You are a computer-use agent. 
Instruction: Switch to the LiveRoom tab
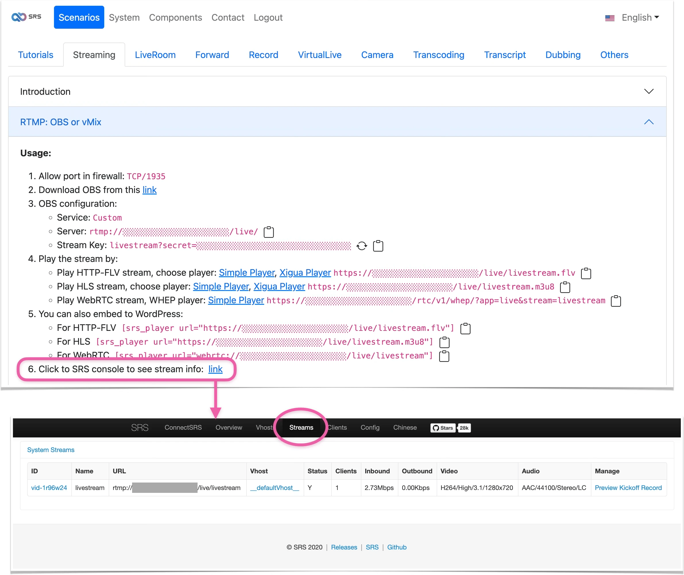click(x=155, y=55)
